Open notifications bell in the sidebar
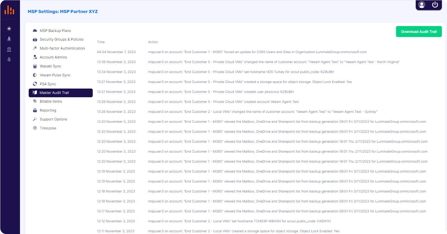This screenshot has width=447, height=234. 9,59
